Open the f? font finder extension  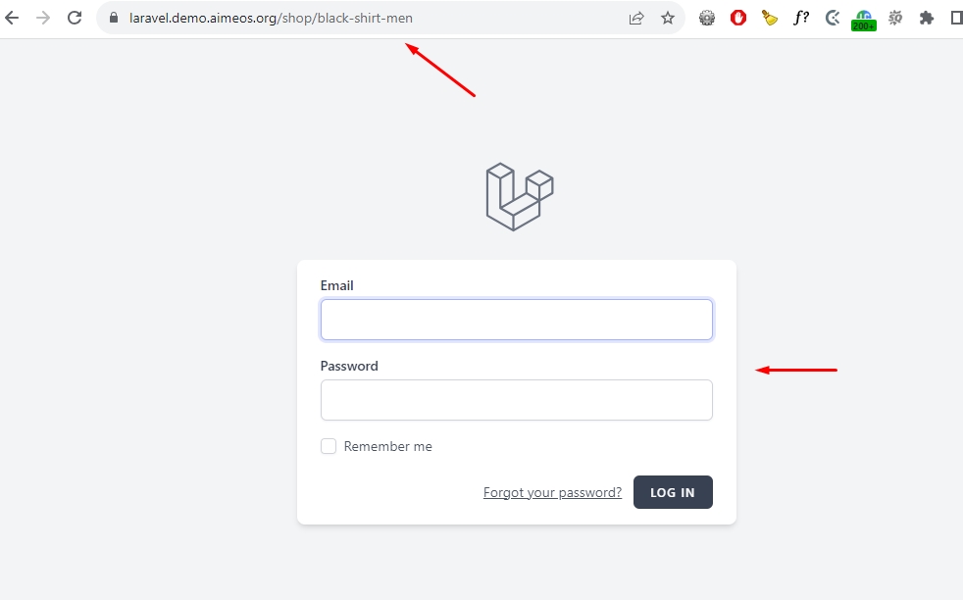[x=801, y=19]
